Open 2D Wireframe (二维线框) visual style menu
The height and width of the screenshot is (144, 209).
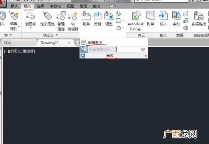coord(27,51)
